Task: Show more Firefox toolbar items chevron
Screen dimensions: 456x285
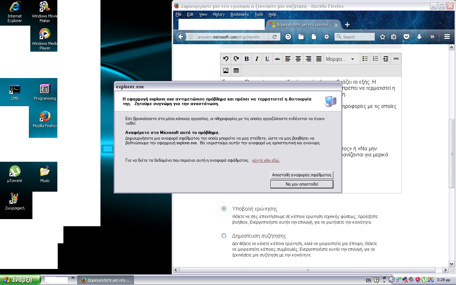Action: coord(432,37)
